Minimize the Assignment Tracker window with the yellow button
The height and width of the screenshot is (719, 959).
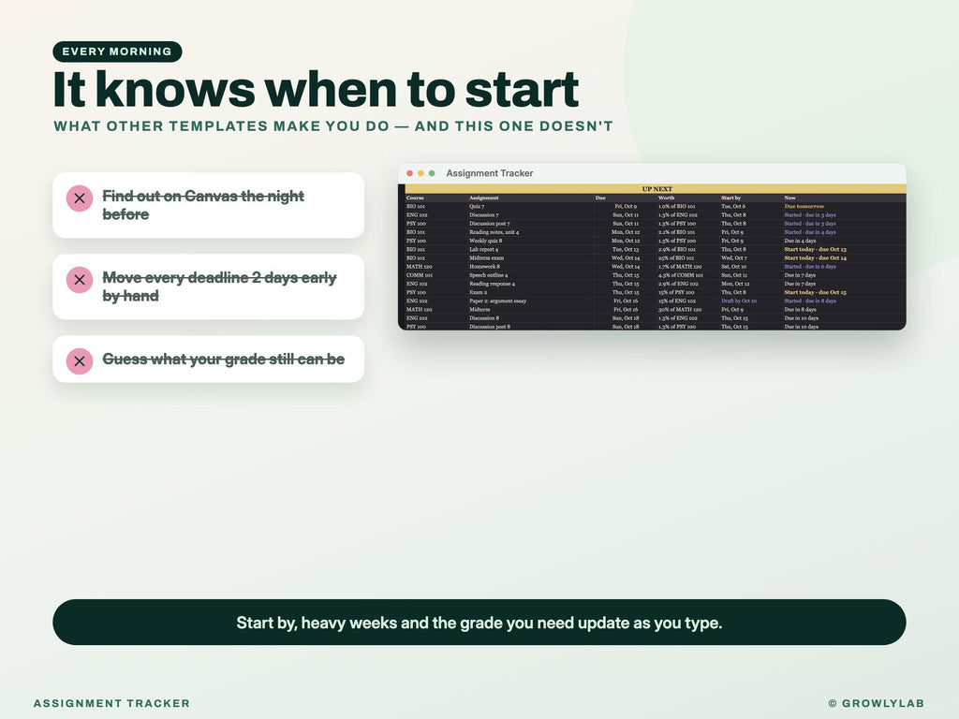point(420,173)
